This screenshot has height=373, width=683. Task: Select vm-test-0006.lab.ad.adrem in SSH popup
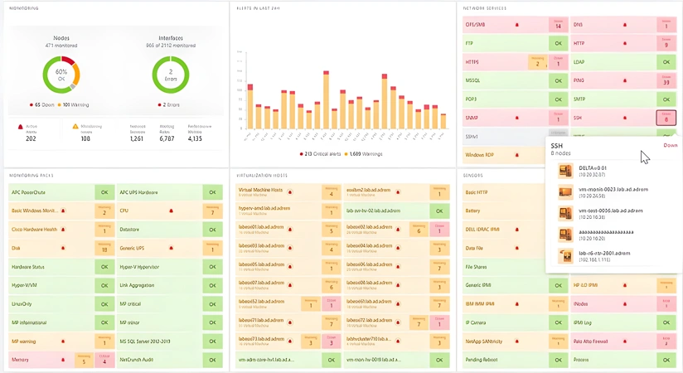[x=610, y=211]
